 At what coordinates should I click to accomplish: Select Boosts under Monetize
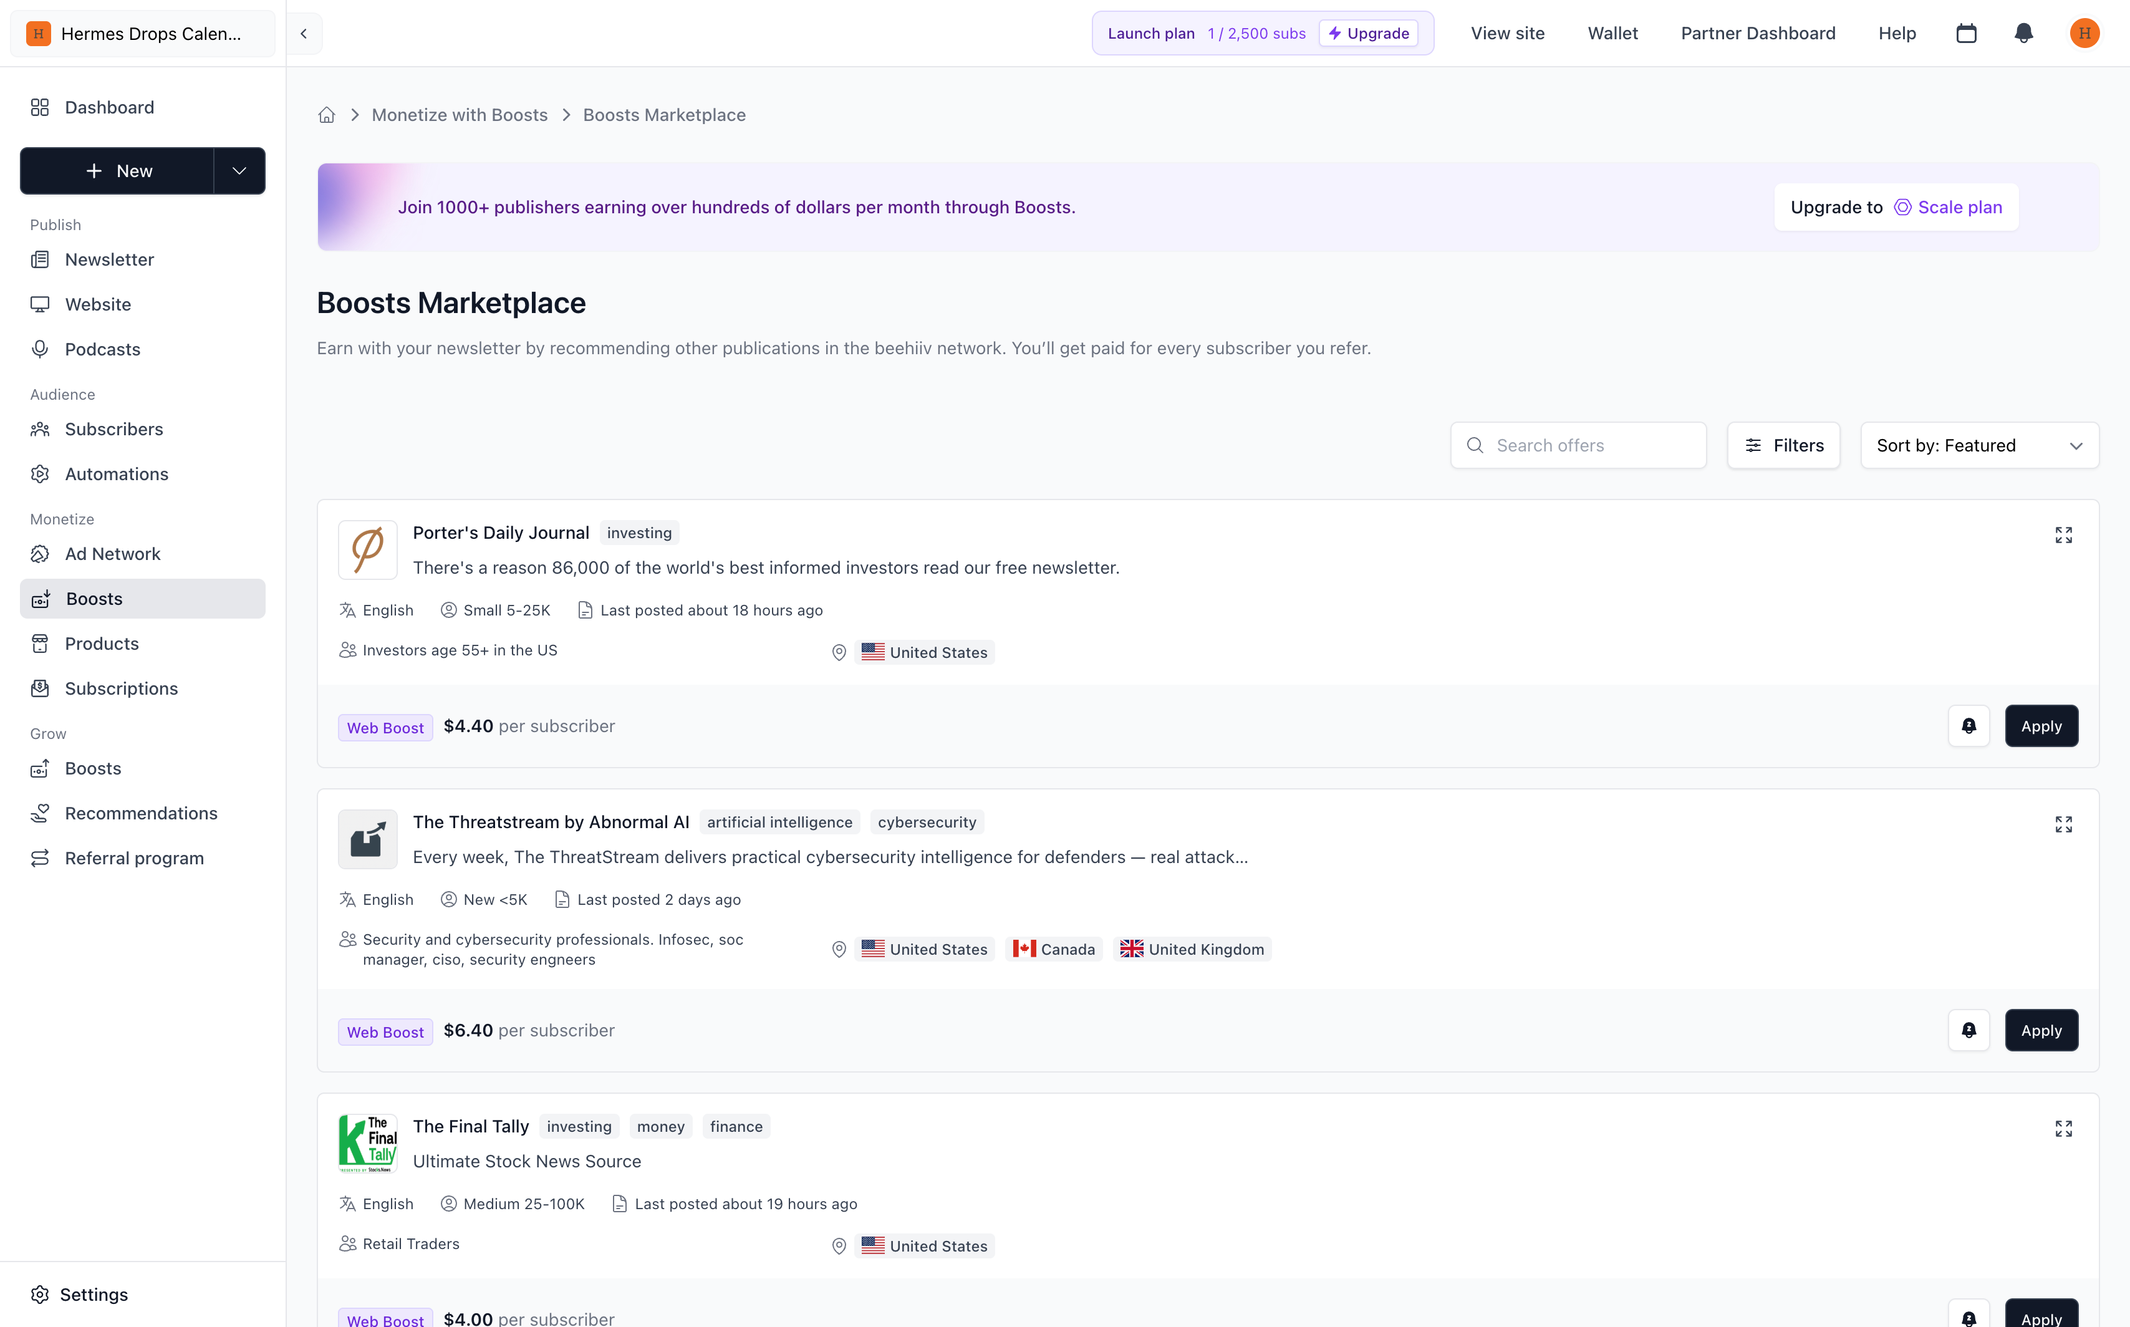143,599
